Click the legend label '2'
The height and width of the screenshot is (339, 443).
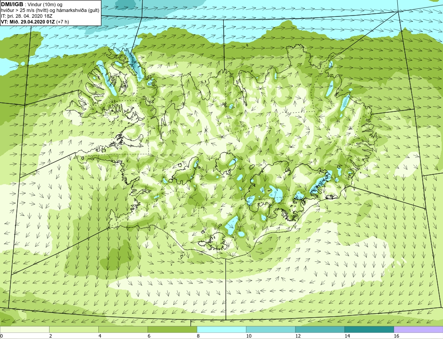pos(51,336)
